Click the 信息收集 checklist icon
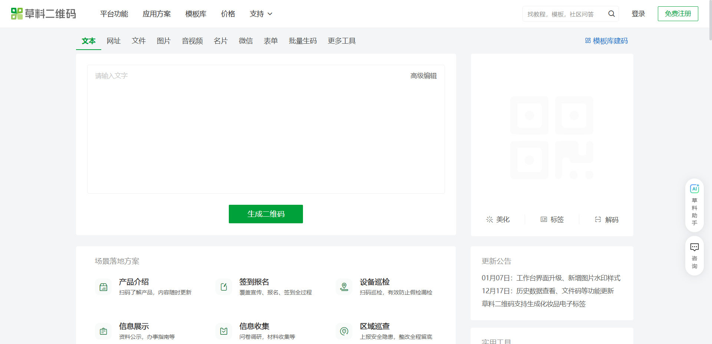The width and height of the screenshot is (712, 344). (224, 331)
